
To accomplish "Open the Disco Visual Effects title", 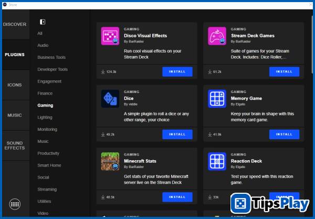I will (145, 36).
